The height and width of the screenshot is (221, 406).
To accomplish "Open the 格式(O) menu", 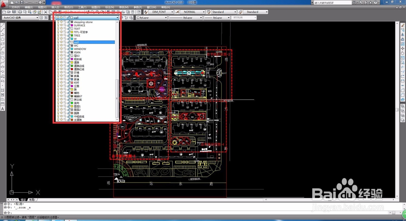I will pyautogui.click(x=69, y=7).
